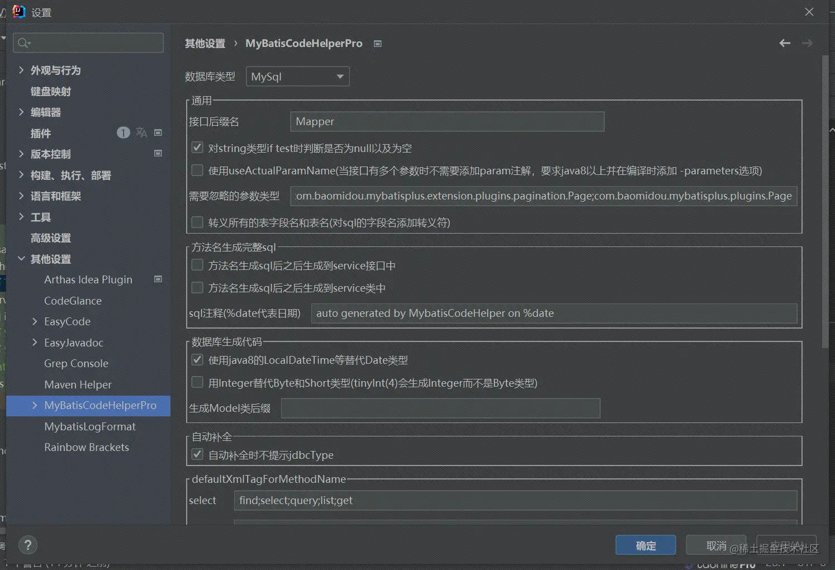
Task: Click the project-level icon beside 插件
Action: 158,132
